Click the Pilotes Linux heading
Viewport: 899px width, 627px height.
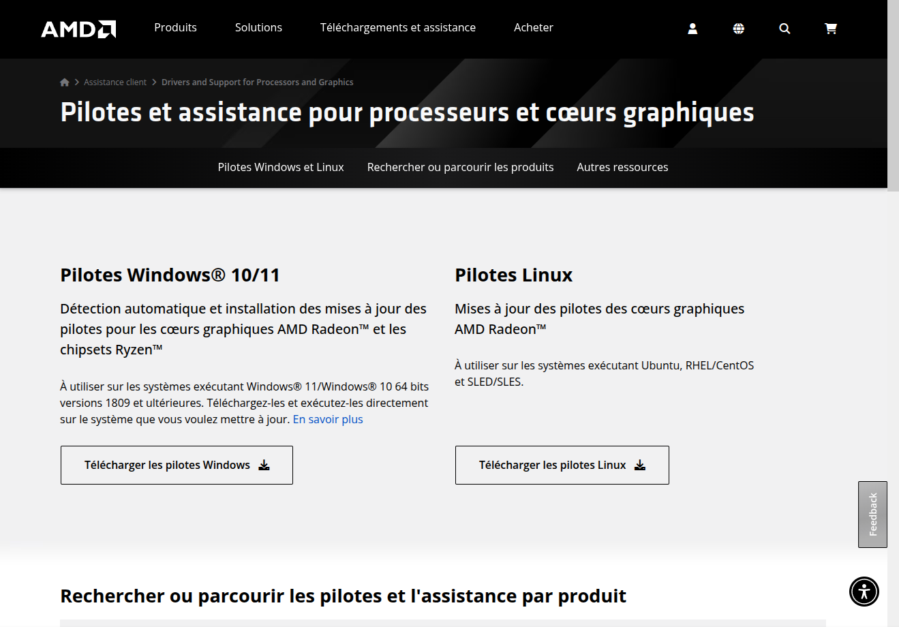514,275
